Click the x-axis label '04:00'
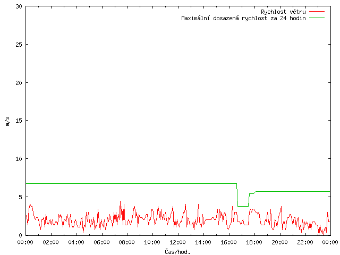The image size is (340, 255). pos(76,242)
